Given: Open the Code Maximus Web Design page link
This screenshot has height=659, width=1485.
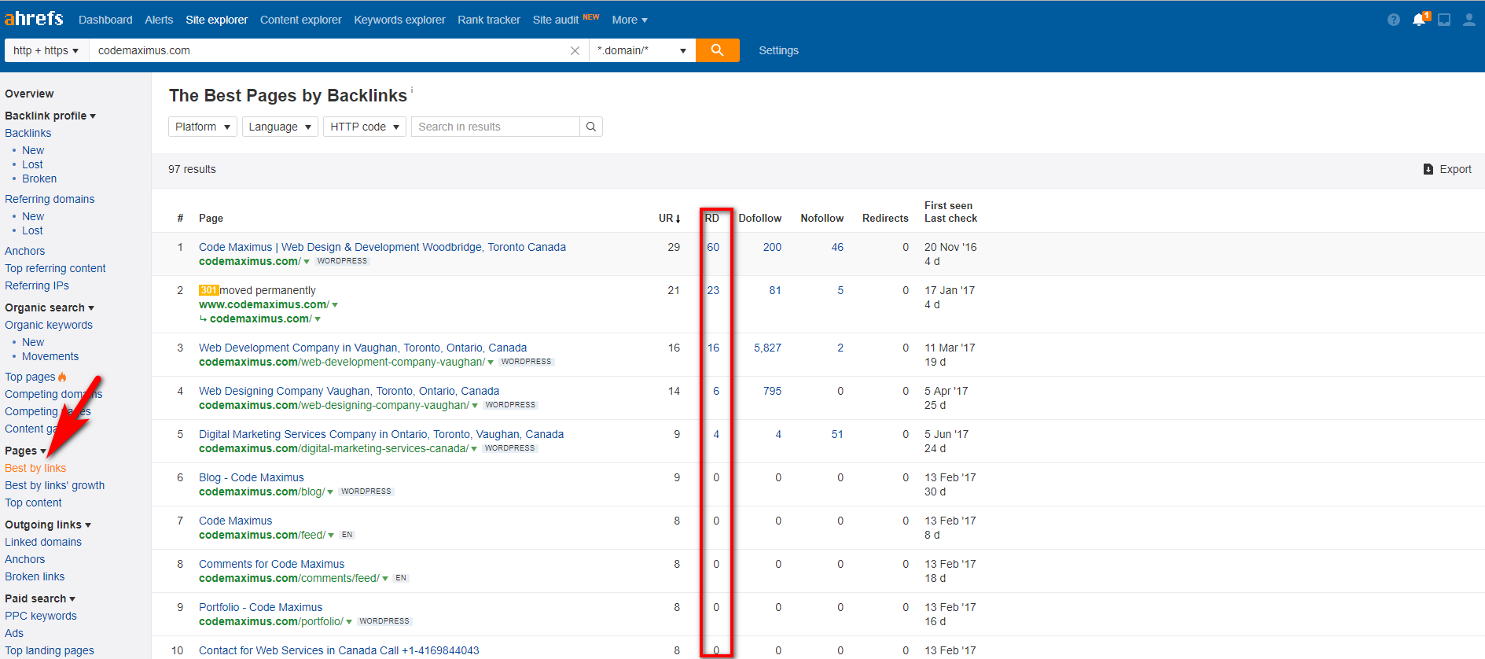Looking at the screenshot, I should [x=382, y=247].
